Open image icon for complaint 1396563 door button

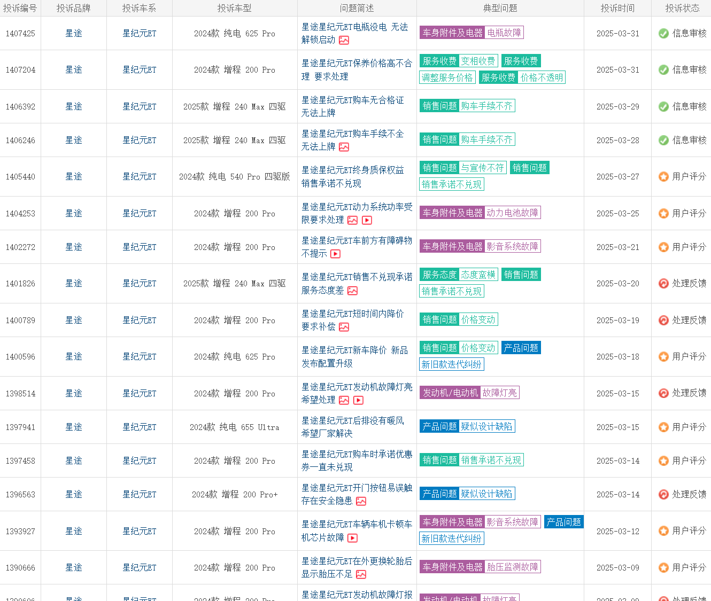(361, 502)
